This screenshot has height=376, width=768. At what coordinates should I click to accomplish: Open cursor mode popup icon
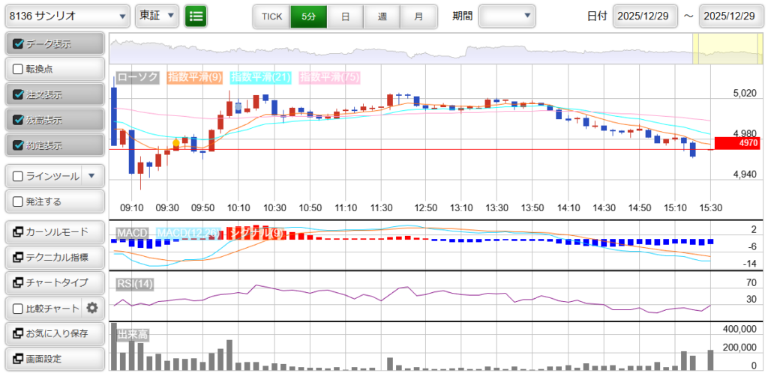pos(18,232)
